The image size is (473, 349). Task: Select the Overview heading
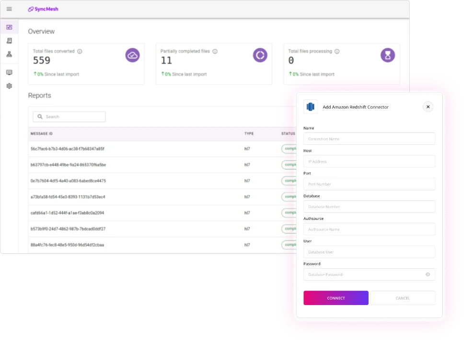41,31
